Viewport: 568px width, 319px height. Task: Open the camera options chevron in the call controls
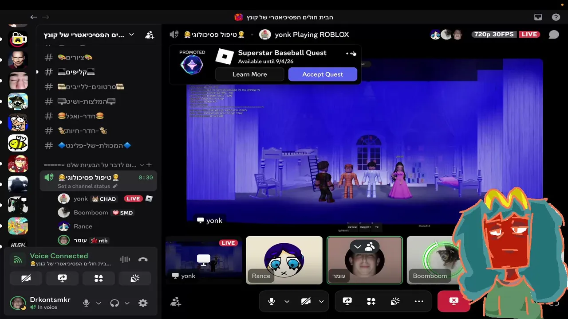321,301
